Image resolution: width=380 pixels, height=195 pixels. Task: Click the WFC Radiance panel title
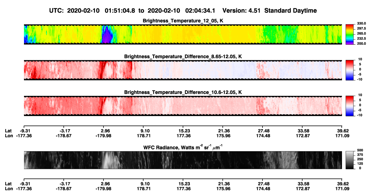pos(183,147)
